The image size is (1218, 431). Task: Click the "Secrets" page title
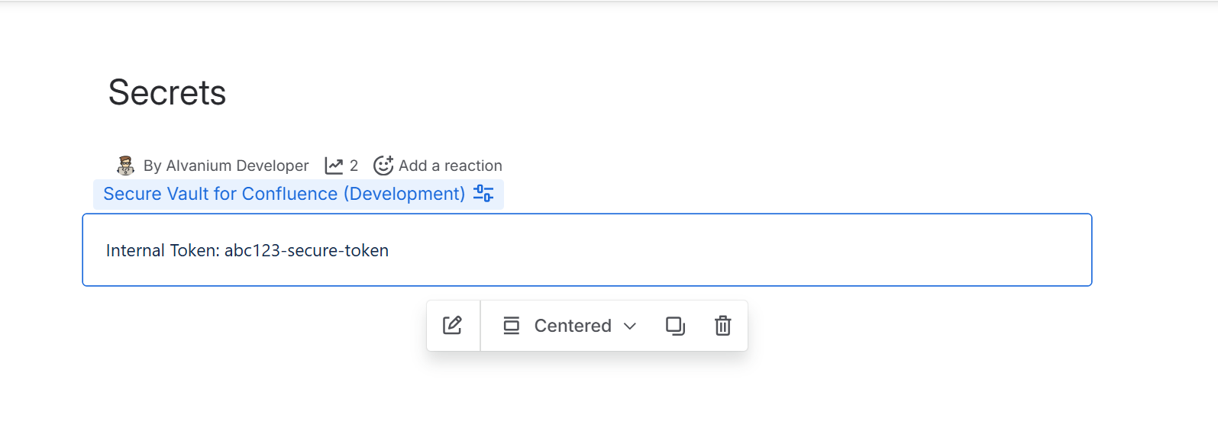pyautogui.click(x=167, y=93)
